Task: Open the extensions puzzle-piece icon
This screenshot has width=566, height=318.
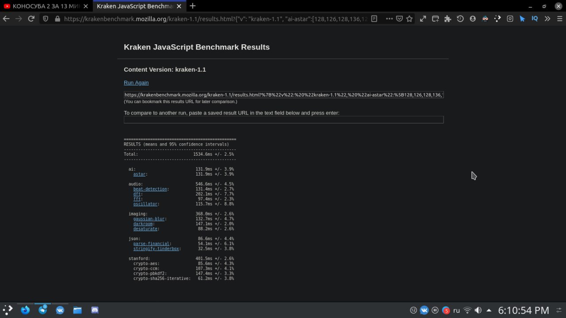Action: [x=448, y=19]
